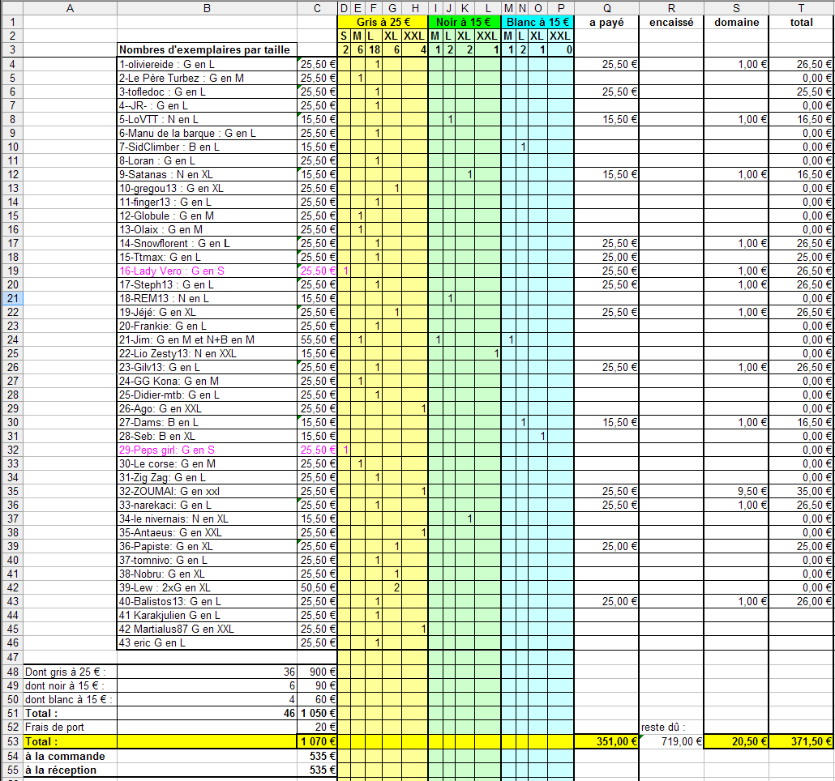The image size is (835, 781).
Task: Click the 26,00 € total value
Action: pos(801,602)
